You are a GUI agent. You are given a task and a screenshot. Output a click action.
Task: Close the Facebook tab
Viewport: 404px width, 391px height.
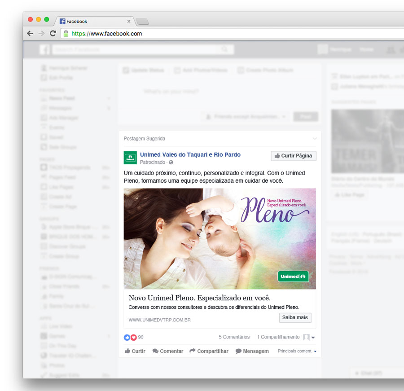[129, 22]
